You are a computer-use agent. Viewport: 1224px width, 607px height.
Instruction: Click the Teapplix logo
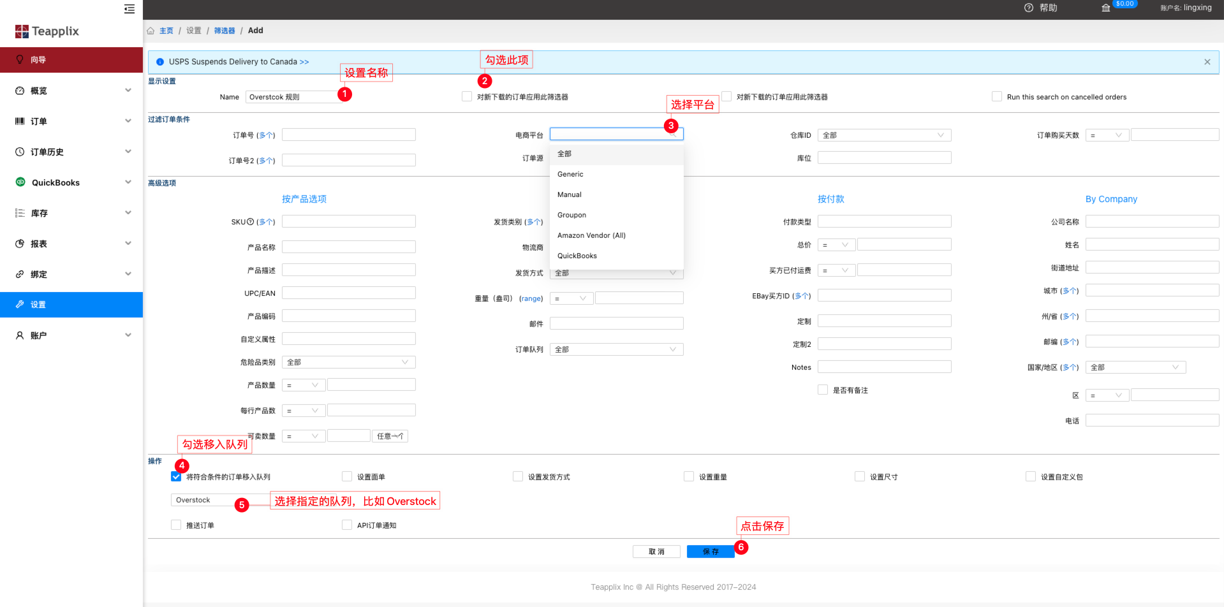click(x=47, y=31)
